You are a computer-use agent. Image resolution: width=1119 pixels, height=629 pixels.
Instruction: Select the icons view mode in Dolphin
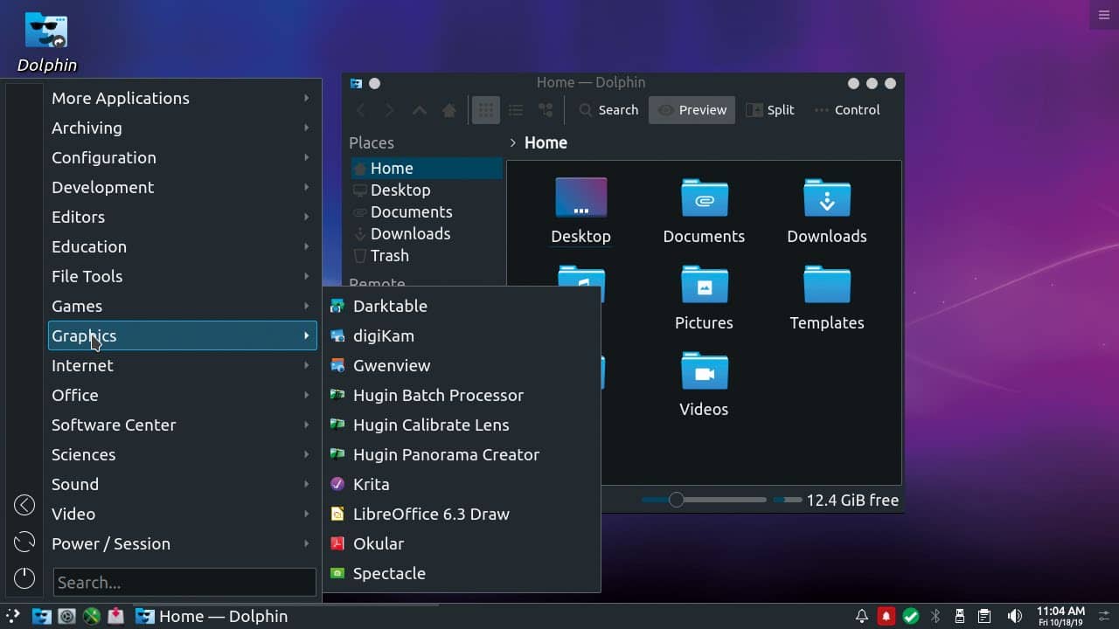click(486, 109)
